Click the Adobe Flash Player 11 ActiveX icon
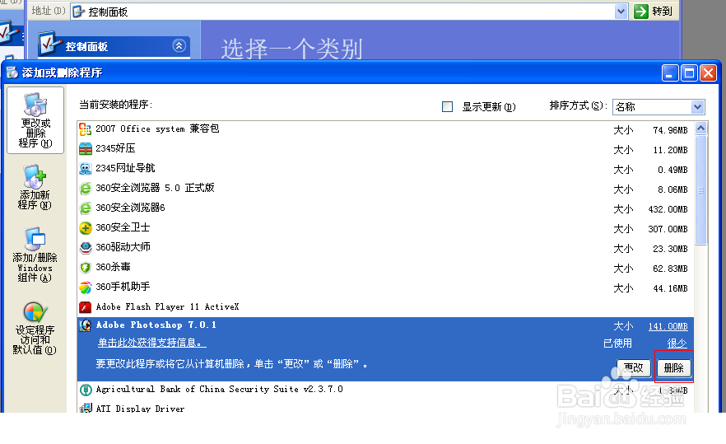This screenshot has width=726, height=444. (86, 307)
